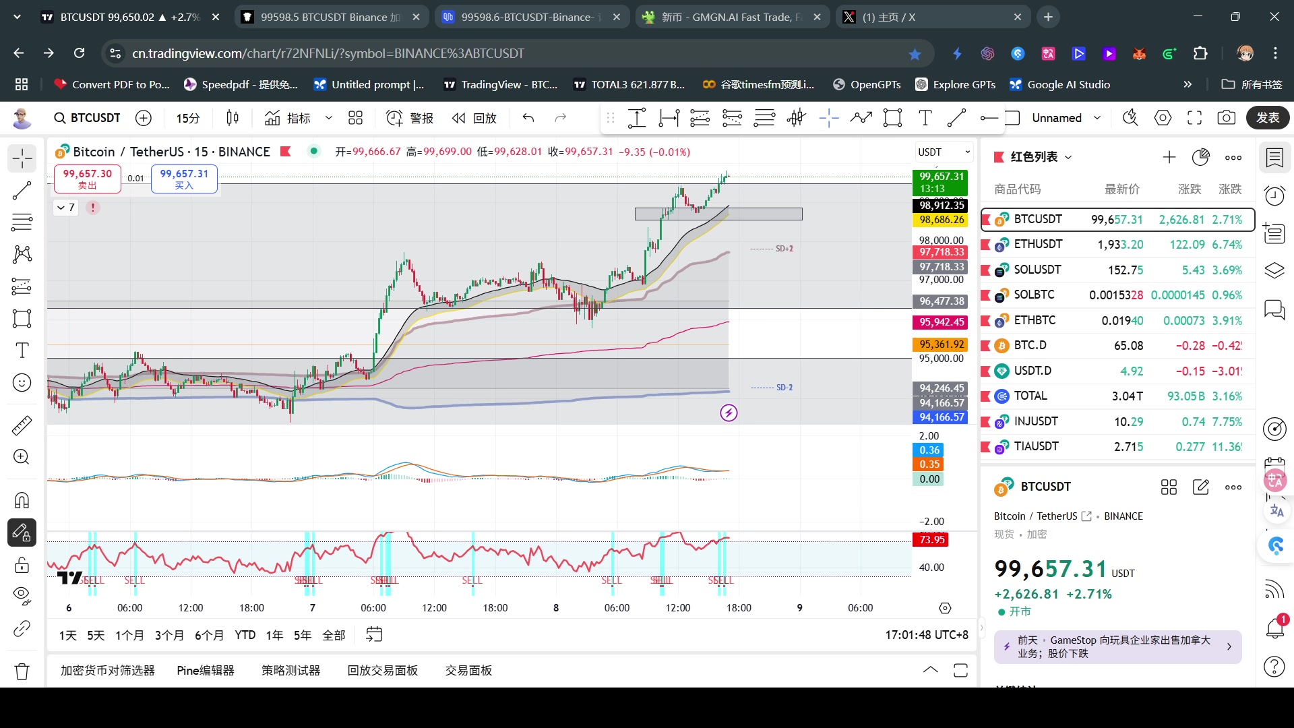This screenshot has width=1294, height=728.
Task: Change the 15分 time interval
Action: pos(188,118)
